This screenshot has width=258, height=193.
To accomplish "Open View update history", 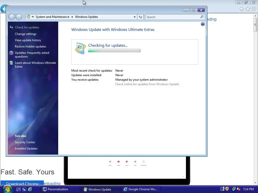I will (x=28, y=40).
